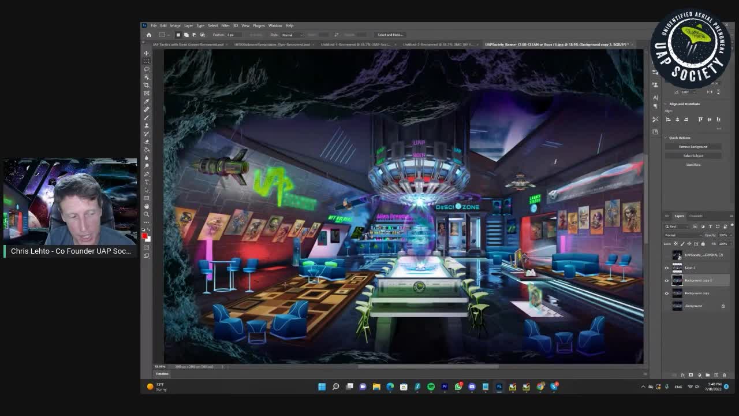Select the Dodge tool
Image resolution: width=739 pixels, height=416 pixels.
click(146, 166)
